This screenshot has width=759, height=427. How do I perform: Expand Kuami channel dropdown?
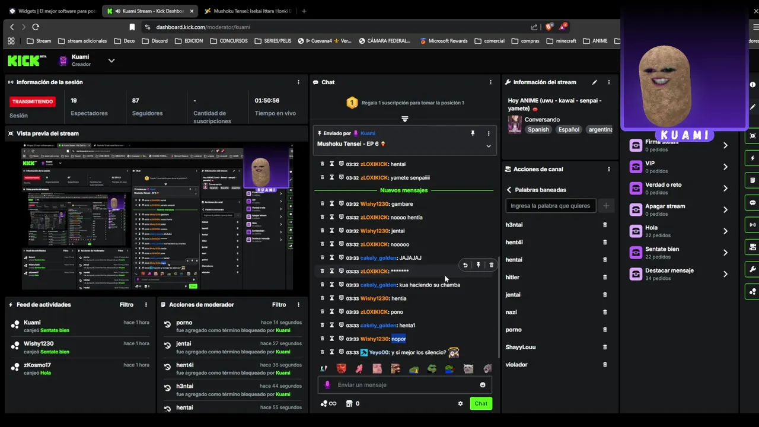[111, 60]
